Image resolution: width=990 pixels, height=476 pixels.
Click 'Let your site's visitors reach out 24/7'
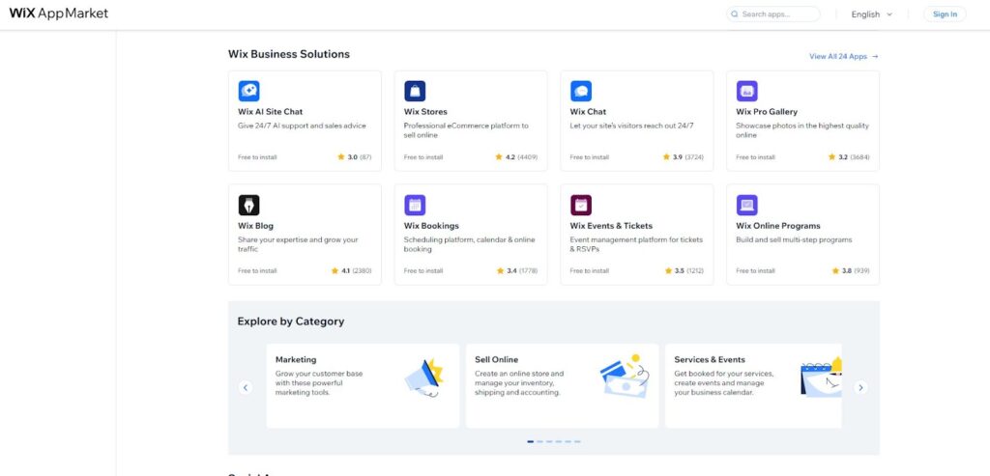[x=631, y=126]
